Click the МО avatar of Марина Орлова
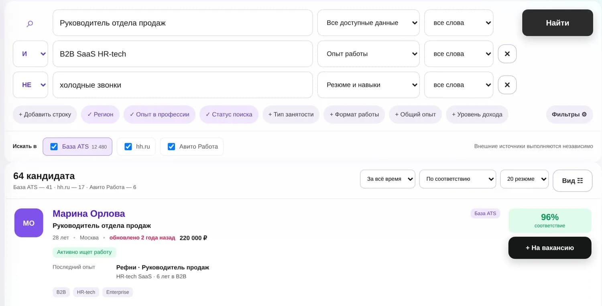Image resolution: width=602 pixels, height=306 pixels. [29, 223]
